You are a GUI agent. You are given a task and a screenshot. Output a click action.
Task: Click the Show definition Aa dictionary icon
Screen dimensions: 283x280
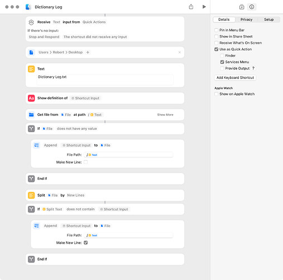31,98
